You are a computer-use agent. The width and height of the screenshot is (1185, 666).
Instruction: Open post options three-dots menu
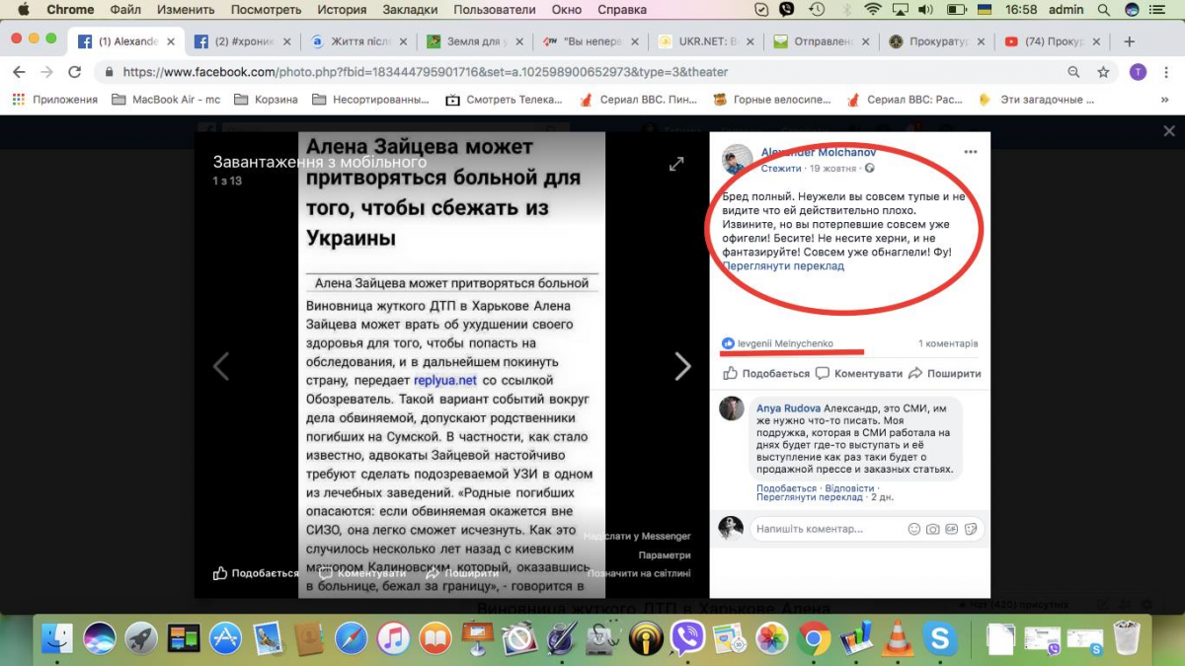(x=971, y=152)
